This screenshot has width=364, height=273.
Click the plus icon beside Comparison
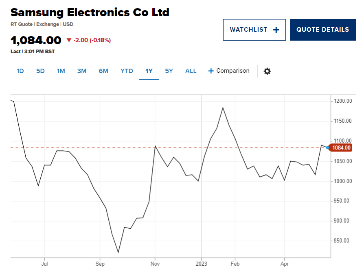[211, 71]
